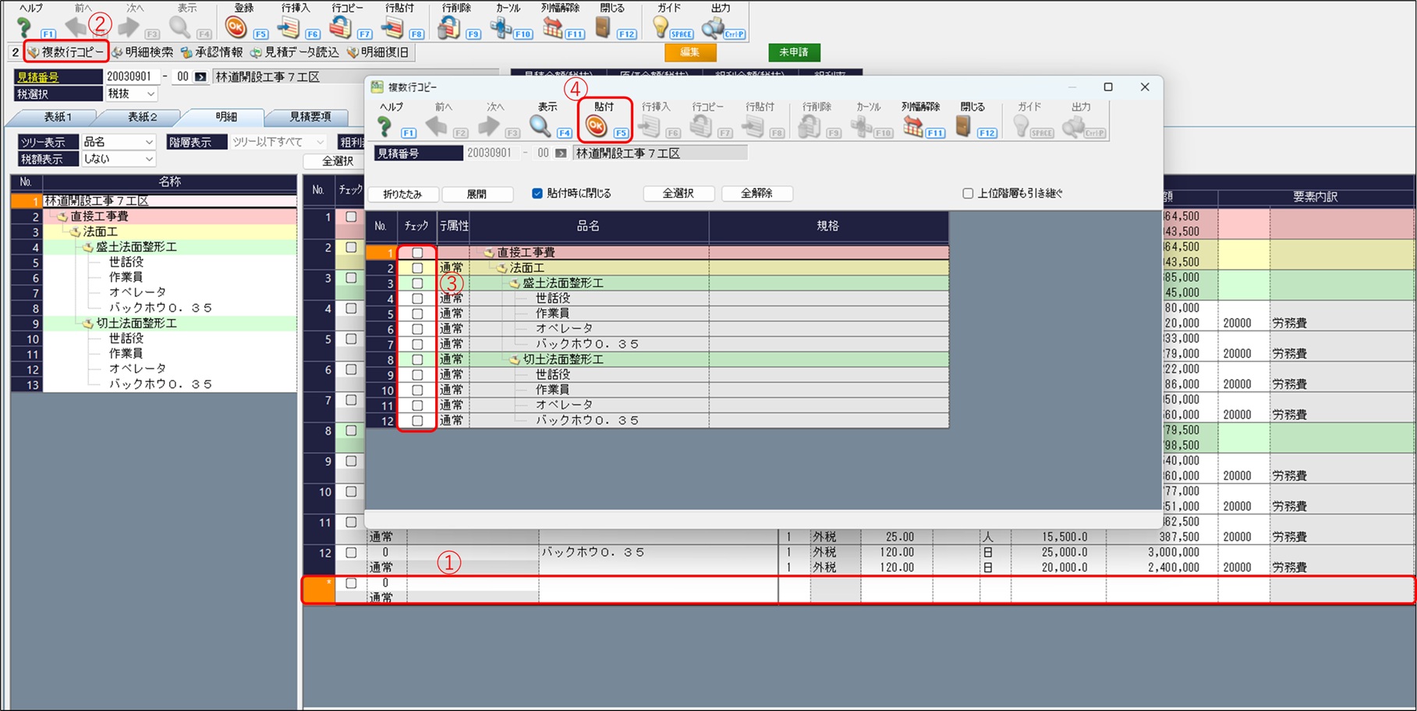Check the box for 直接工事費 row
Viewport: 1417px width, 711px height.
(x=417, y=253)
